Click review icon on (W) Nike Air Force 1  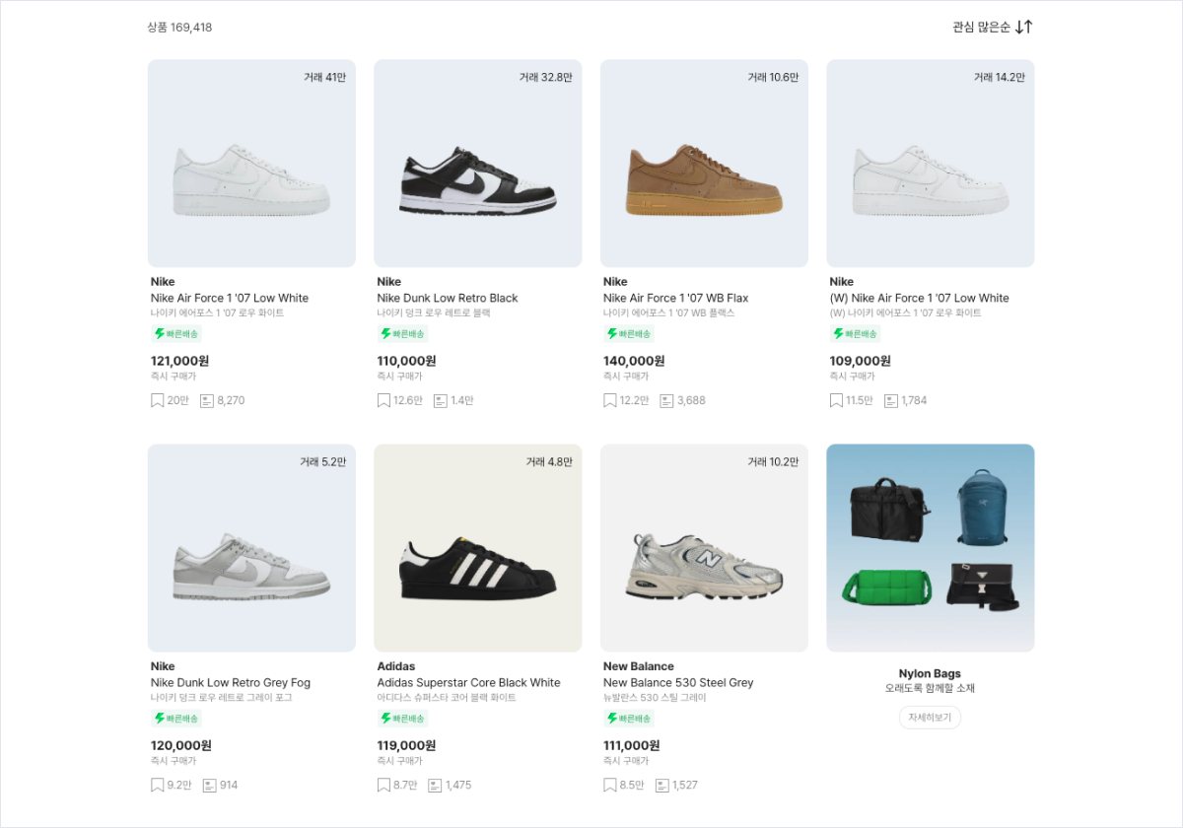click(891, 400)
